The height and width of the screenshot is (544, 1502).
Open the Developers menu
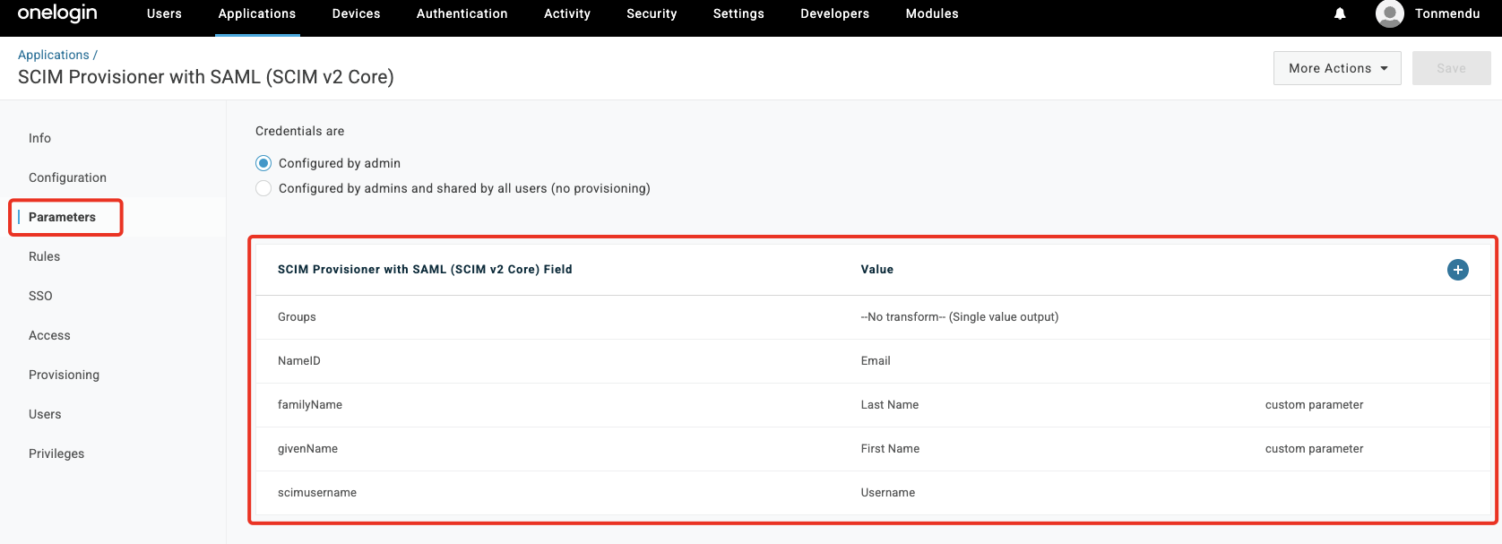834,13
